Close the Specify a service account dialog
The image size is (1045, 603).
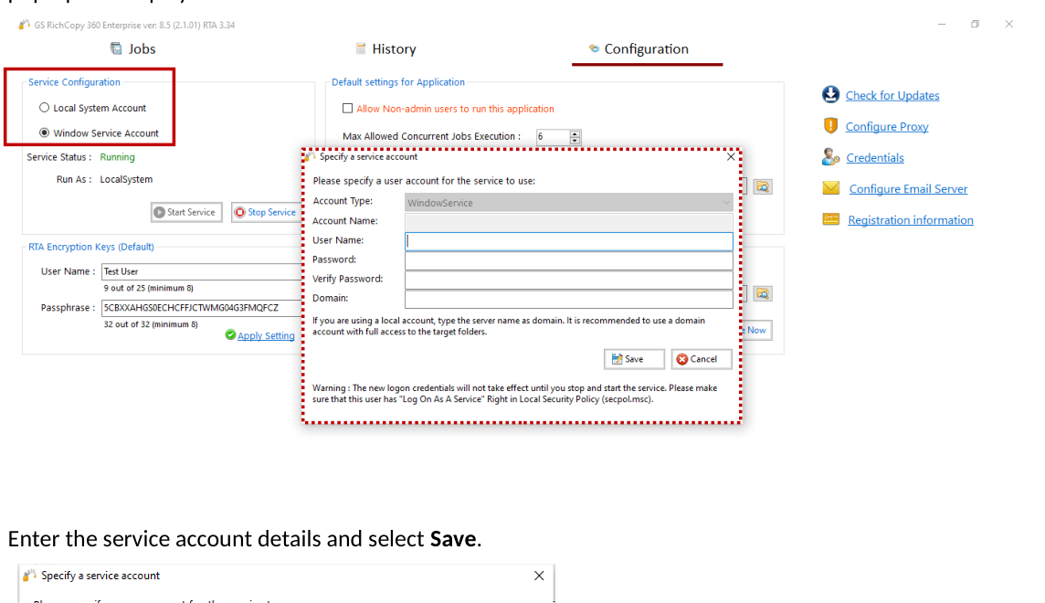point(731,156)
